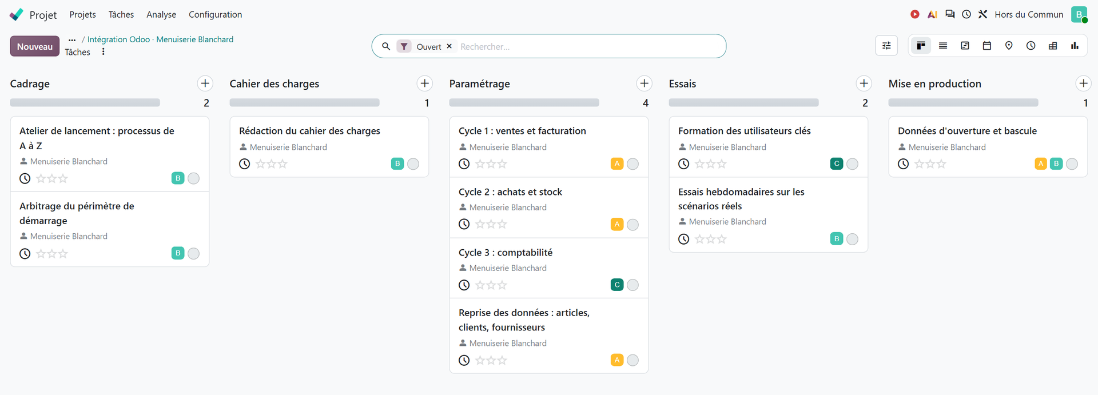Click the Projet app logo

(x=17, y=14)
